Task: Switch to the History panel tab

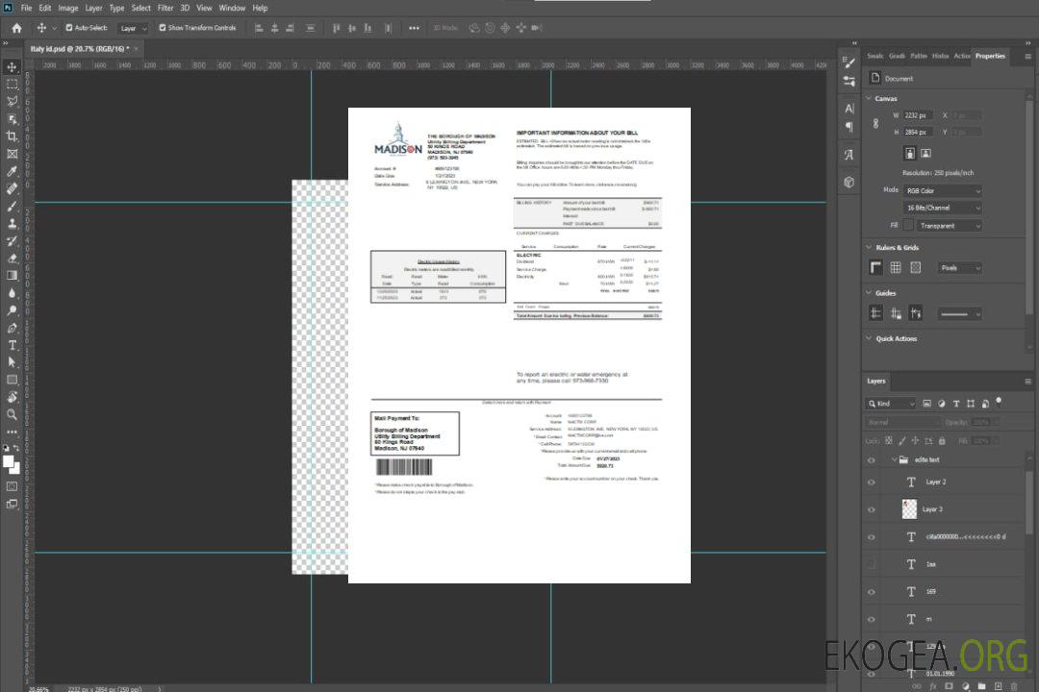Action: (940, 56)
